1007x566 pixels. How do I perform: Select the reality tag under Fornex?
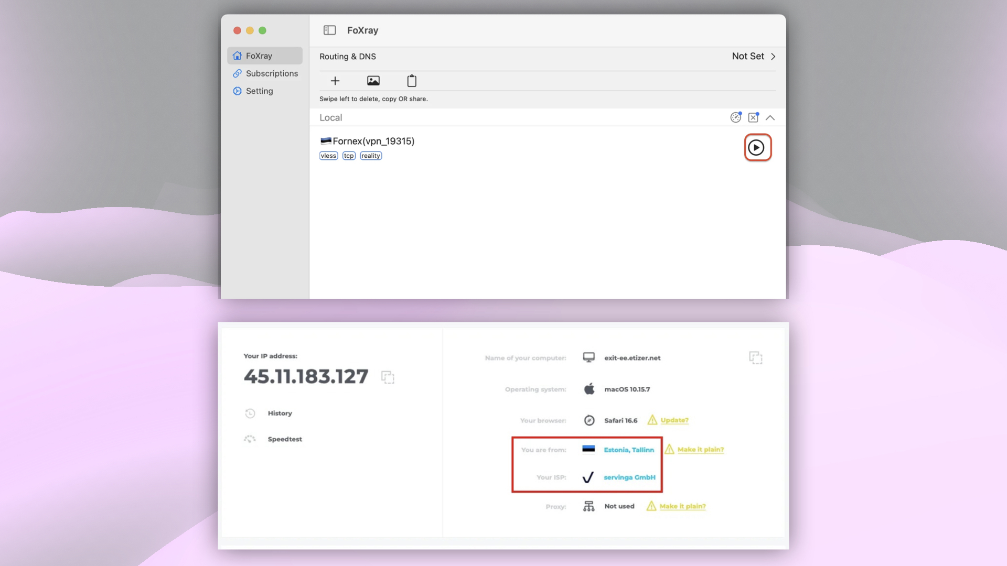coord(371,156)
